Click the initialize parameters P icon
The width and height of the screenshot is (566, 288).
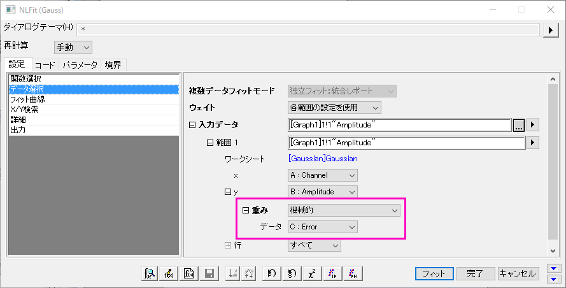tap(272, 273)
